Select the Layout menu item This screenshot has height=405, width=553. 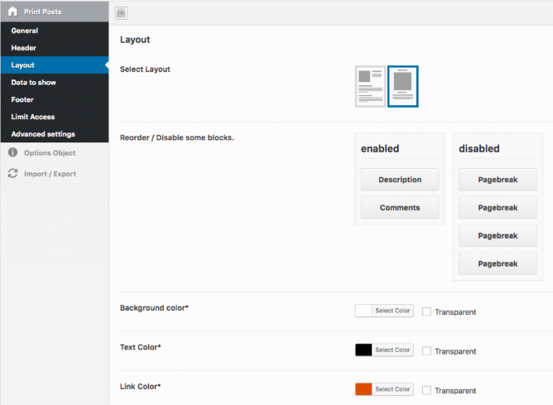point(55,65)
